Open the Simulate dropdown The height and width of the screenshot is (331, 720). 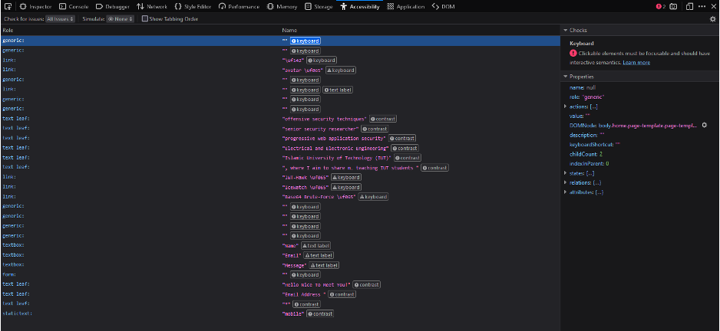pos(121,18)
